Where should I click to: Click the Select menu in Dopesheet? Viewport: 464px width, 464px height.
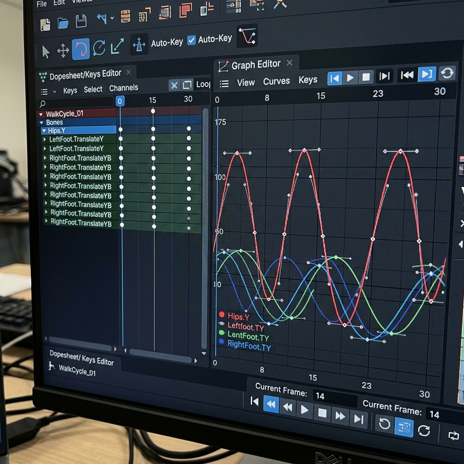[x=93, y=89]
